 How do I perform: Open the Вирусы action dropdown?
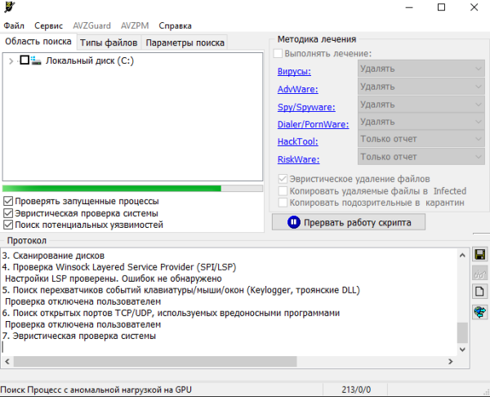point(421,69)
